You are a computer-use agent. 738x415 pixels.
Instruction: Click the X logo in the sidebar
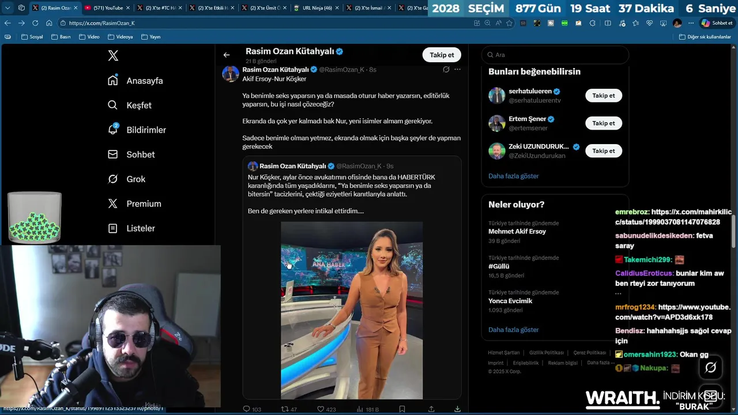(113, 56)
